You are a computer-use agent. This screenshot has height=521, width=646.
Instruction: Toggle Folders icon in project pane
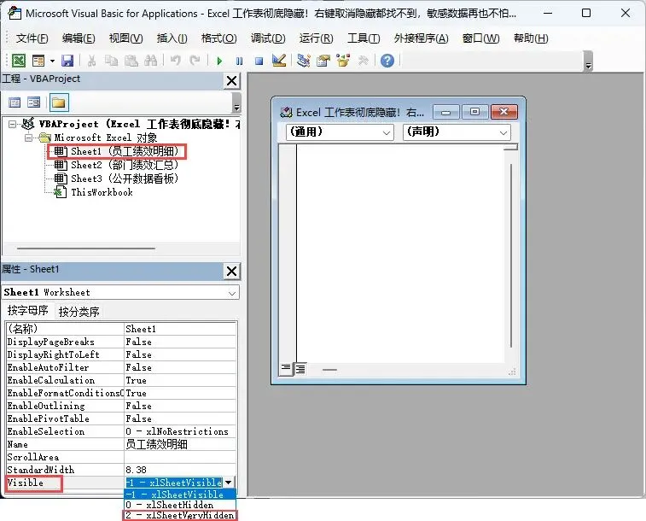(x=59, y=102)
